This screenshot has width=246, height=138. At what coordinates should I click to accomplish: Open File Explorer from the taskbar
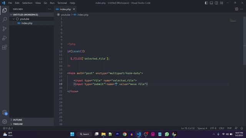(x=103, y=134)
